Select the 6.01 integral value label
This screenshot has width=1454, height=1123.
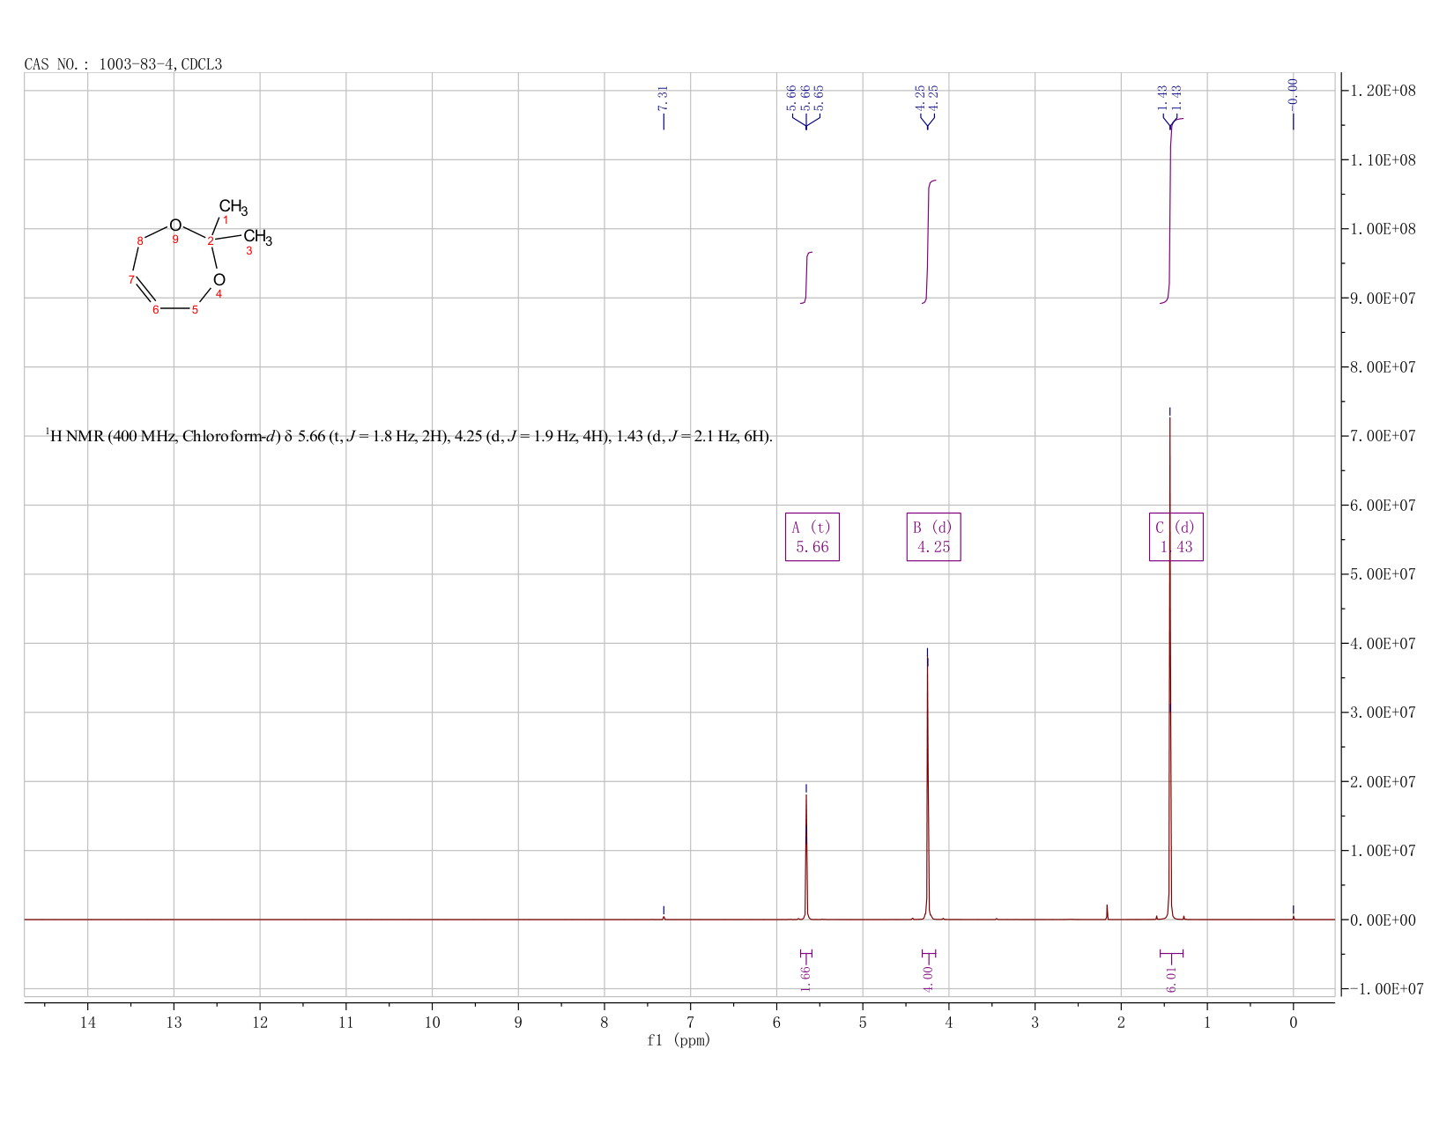1171,978
